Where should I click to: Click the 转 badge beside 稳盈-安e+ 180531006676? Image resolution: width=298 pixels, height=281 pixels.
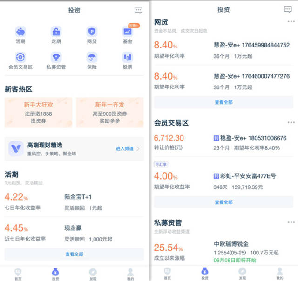click(216, 138)
